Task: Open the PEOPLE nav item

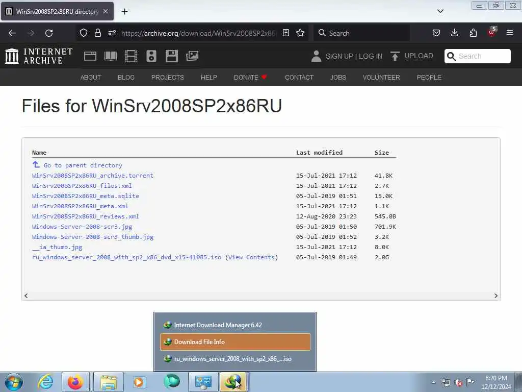Action: (429, 78)
